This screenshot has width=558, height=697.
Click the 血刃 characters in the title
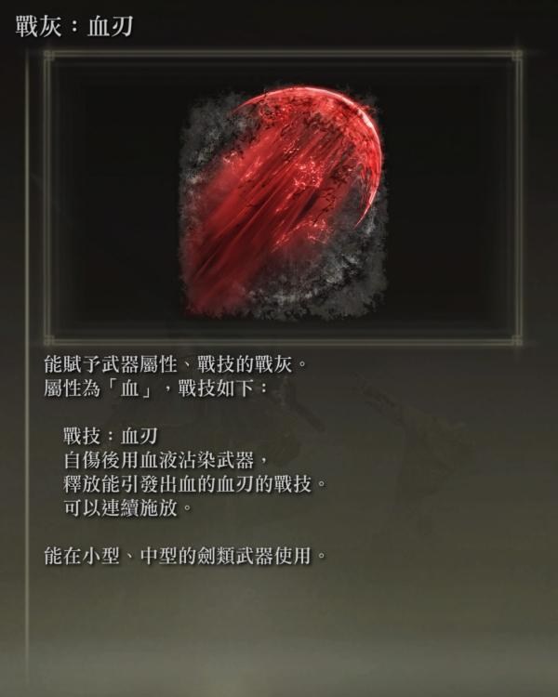click(111, 26)
